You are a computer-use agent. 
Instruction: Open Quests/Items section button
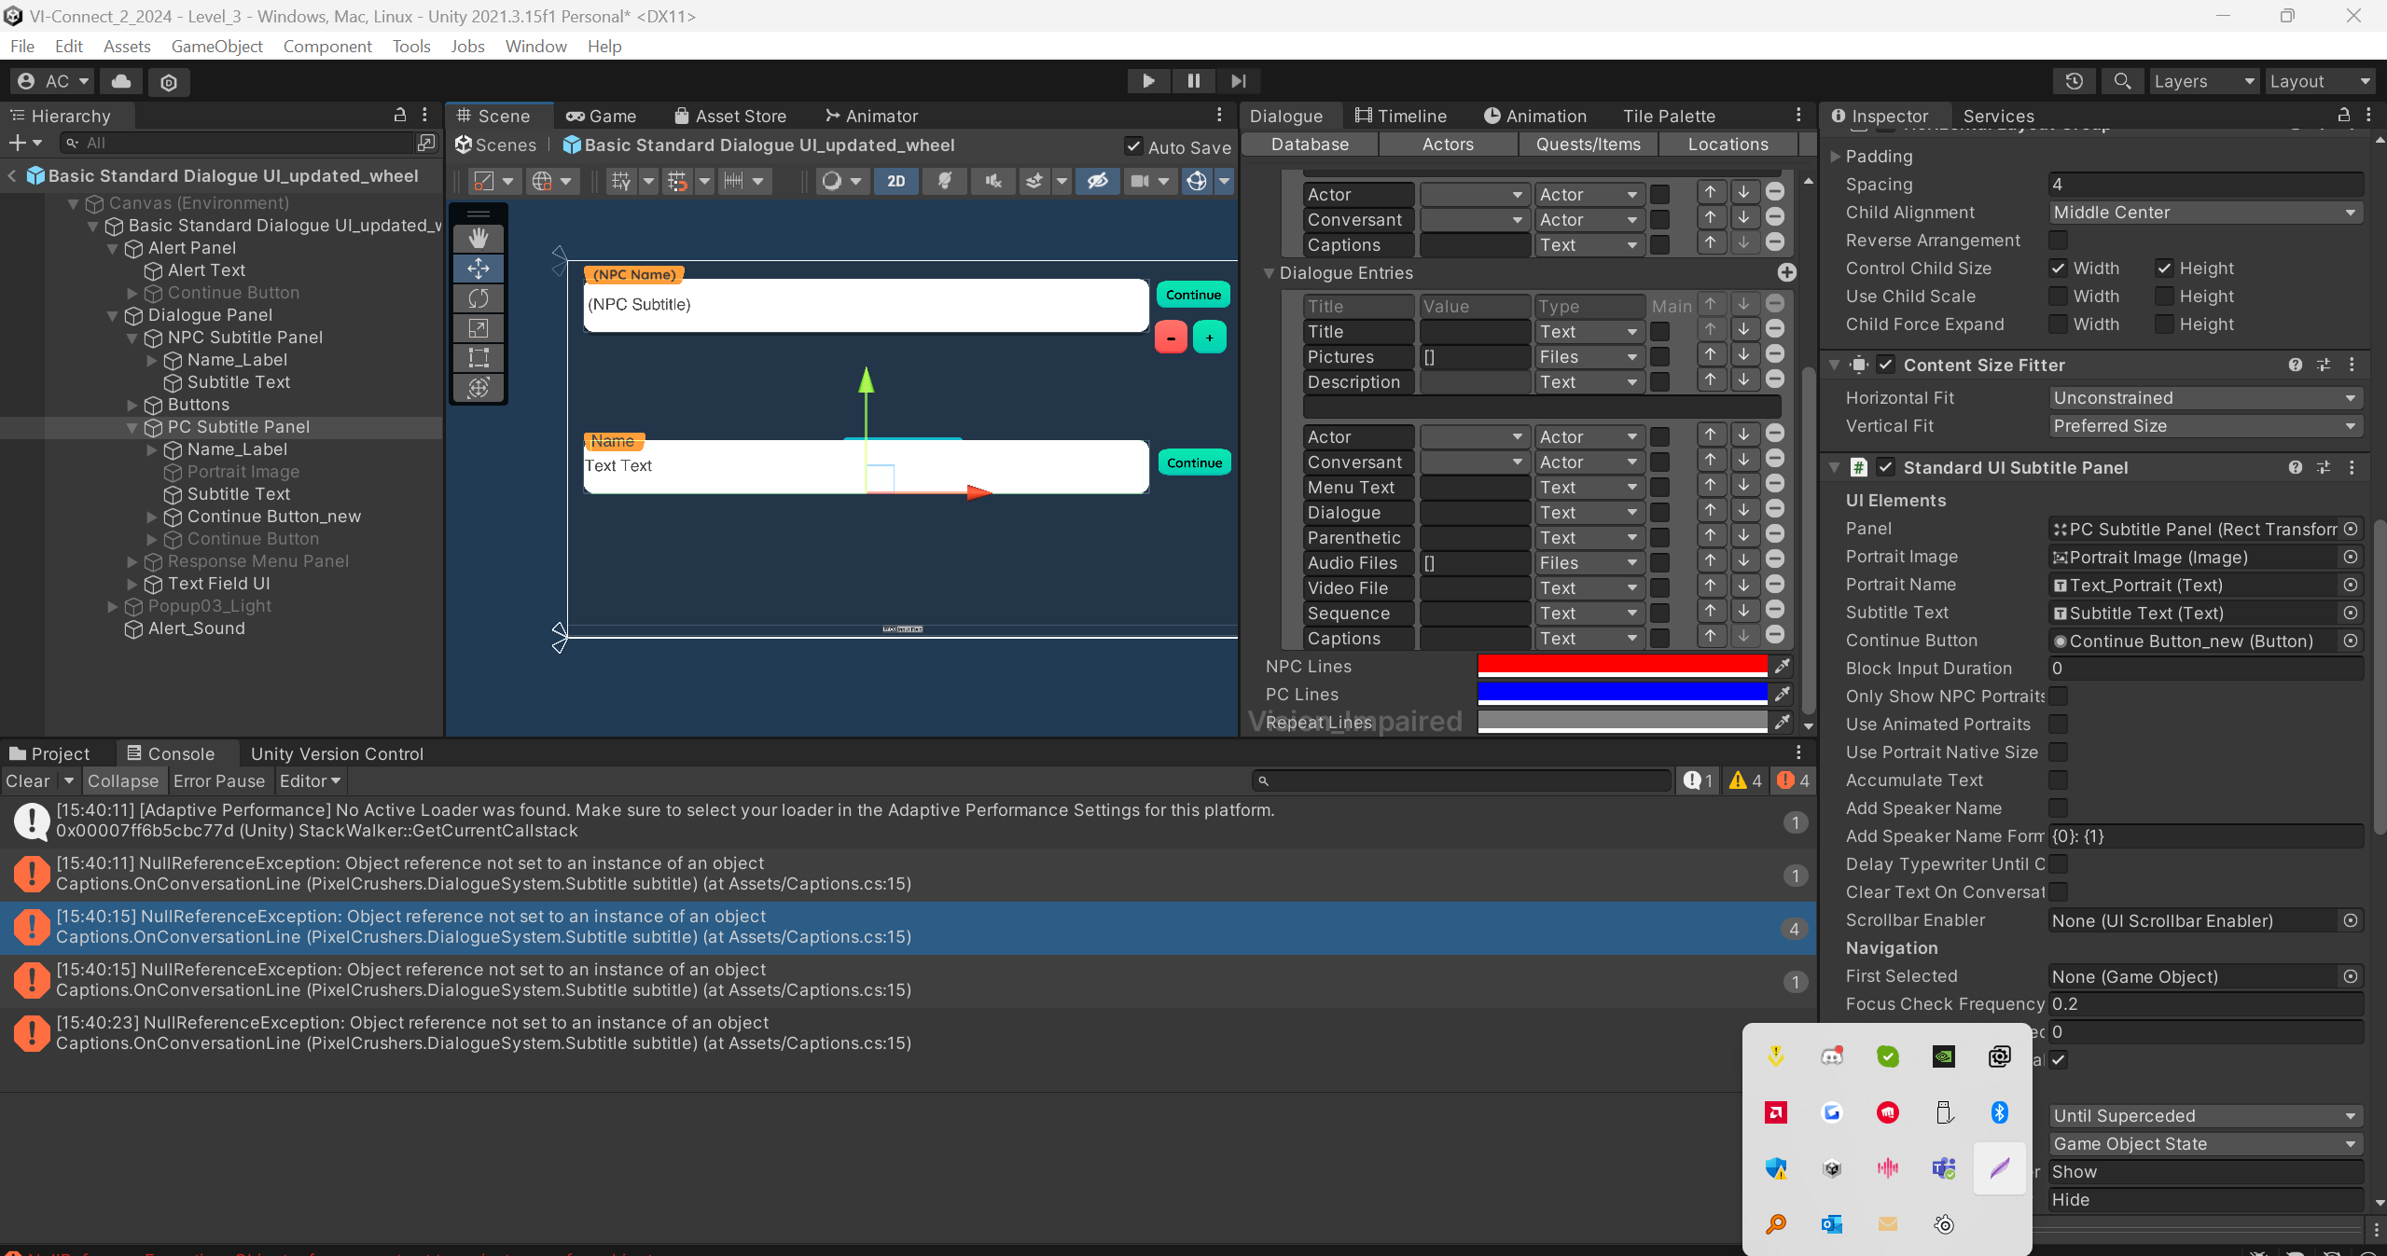click(x=1588, y=145)
